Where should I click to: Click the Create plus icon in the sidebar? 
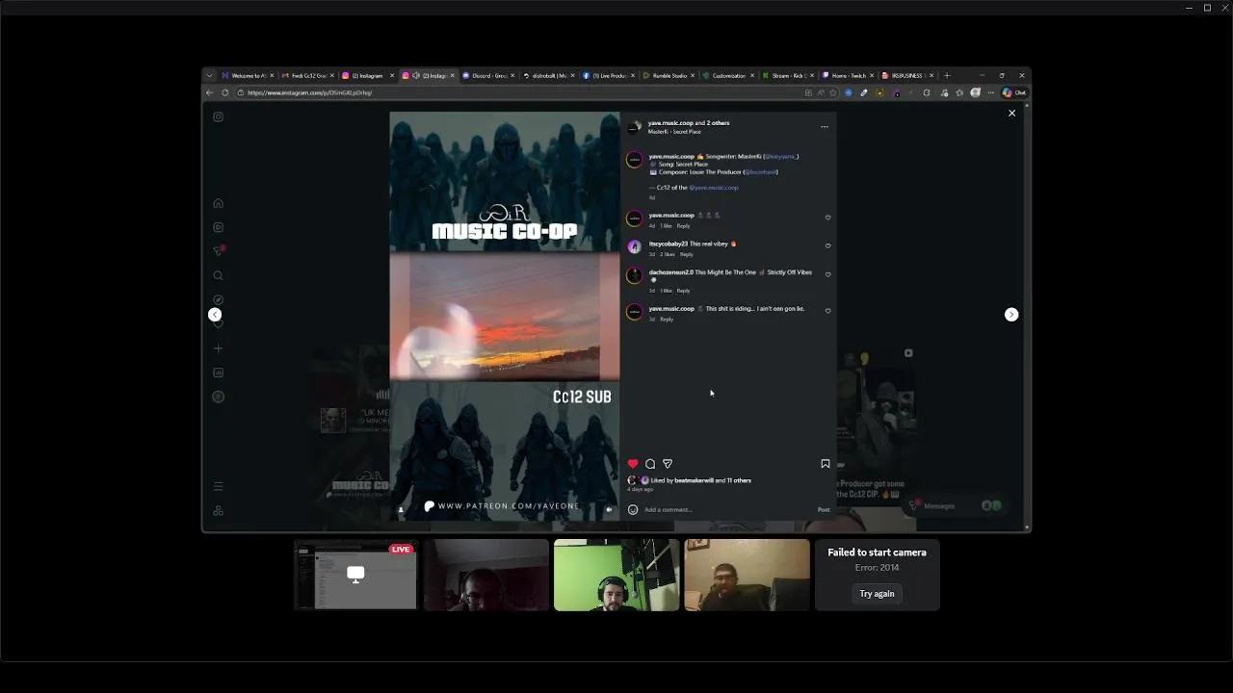pyautogui.click(x=219, y=348)
